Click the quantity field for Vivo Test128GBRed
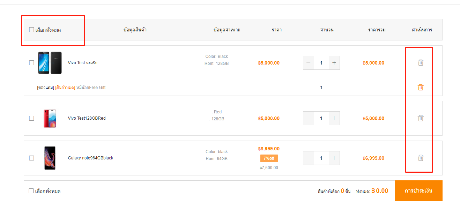The image size is (460, 210). pyautogui.click(x=321, y=118)
